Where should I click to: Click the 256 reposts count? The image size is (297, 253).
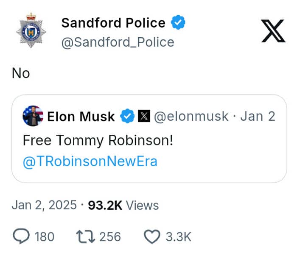(x=110, y=236)
